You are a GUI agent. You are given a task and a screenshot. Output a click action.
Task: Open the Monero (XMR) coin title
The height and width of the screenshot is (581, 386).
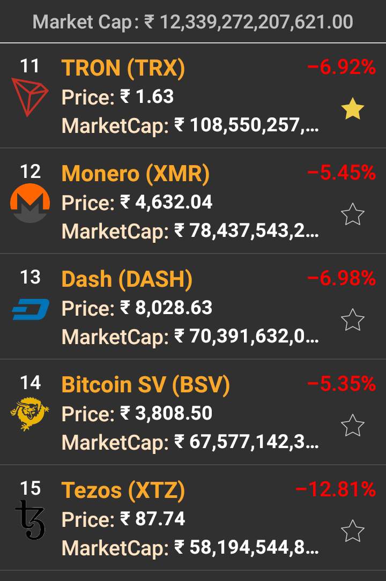click(136, 174)
